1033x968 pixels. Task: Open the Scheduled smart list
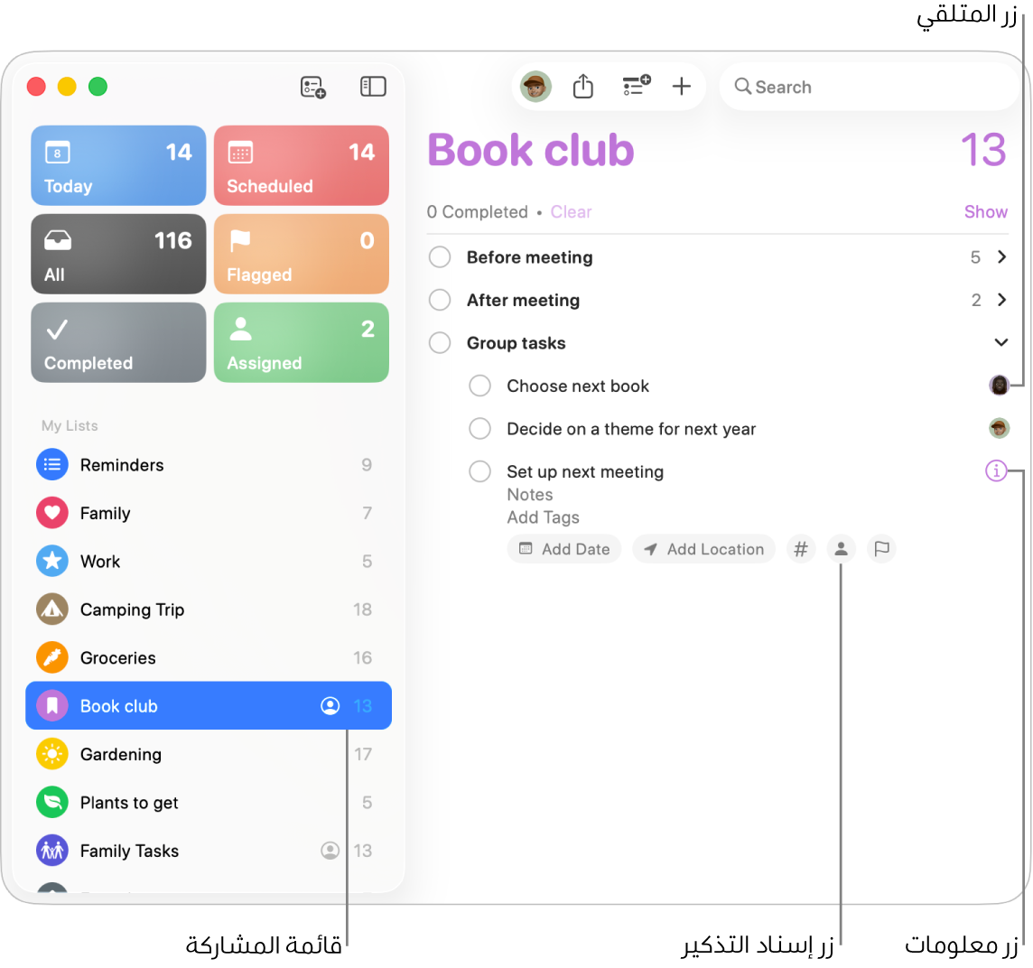(x=301, y=165)
